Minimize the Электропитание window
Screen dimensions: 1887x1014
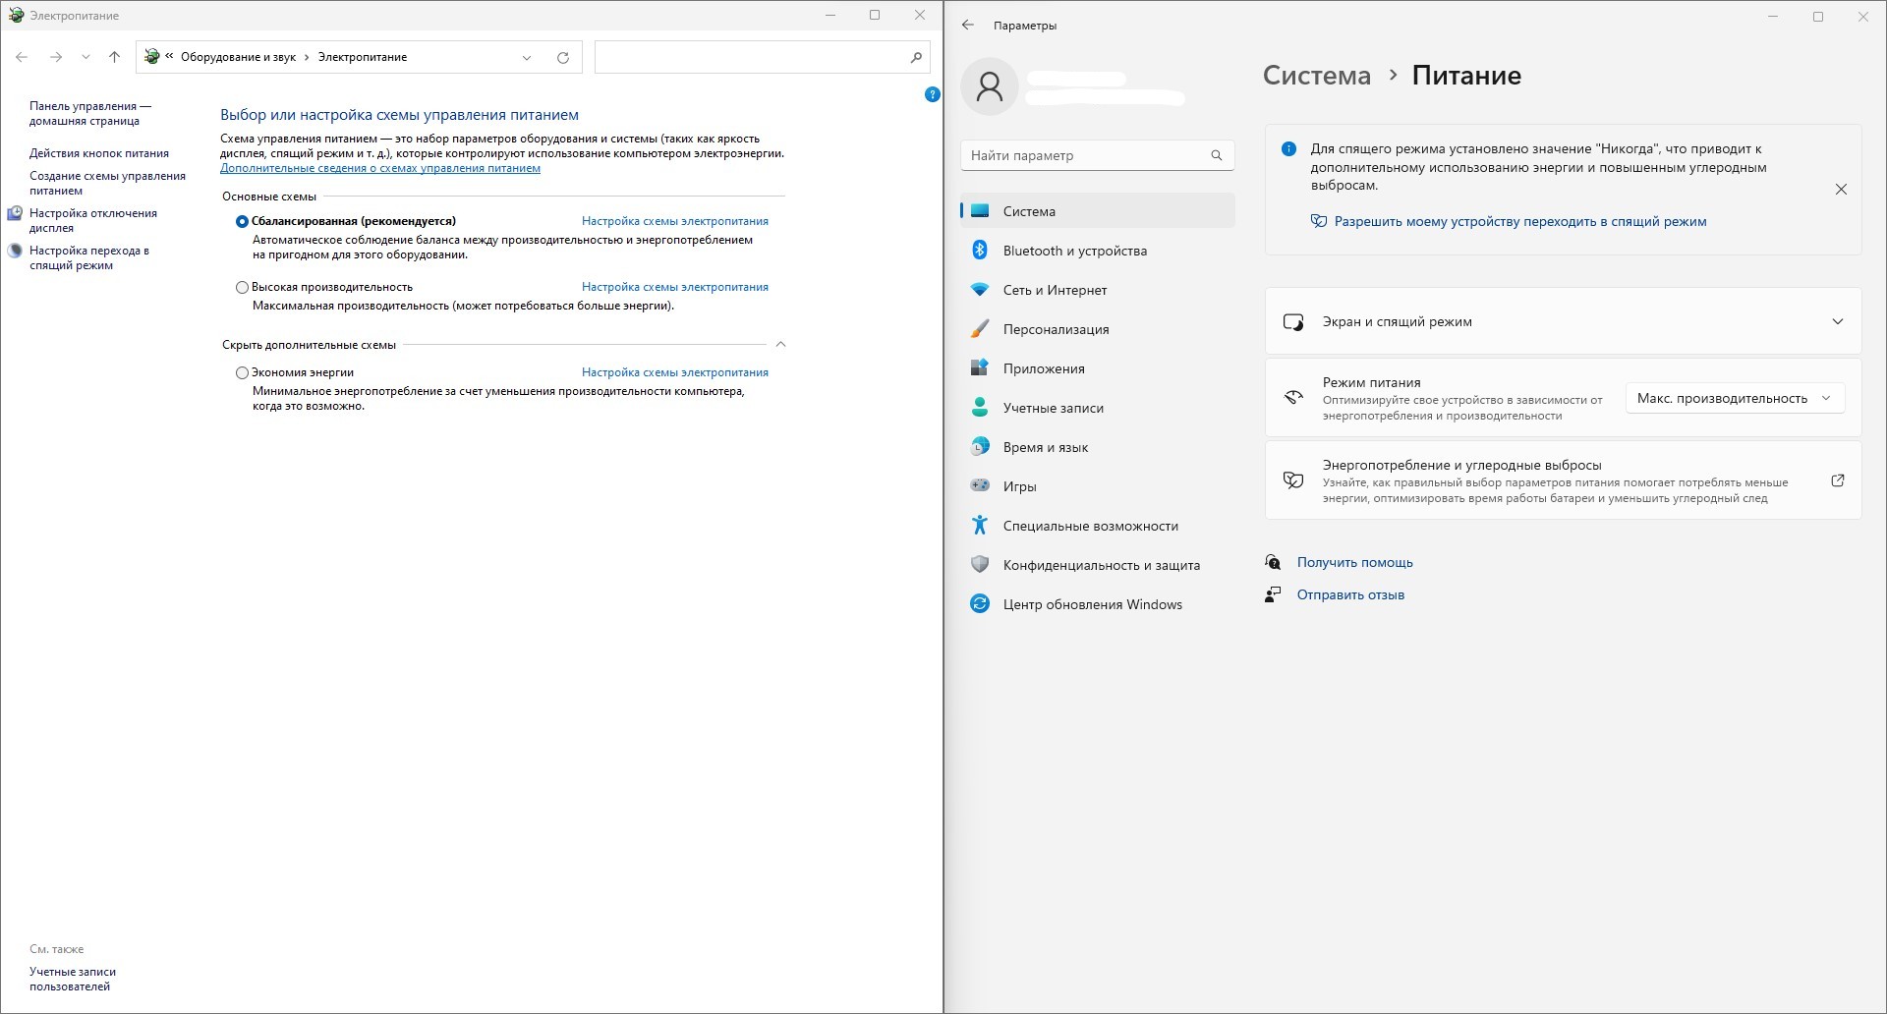(x=831, y=15)
